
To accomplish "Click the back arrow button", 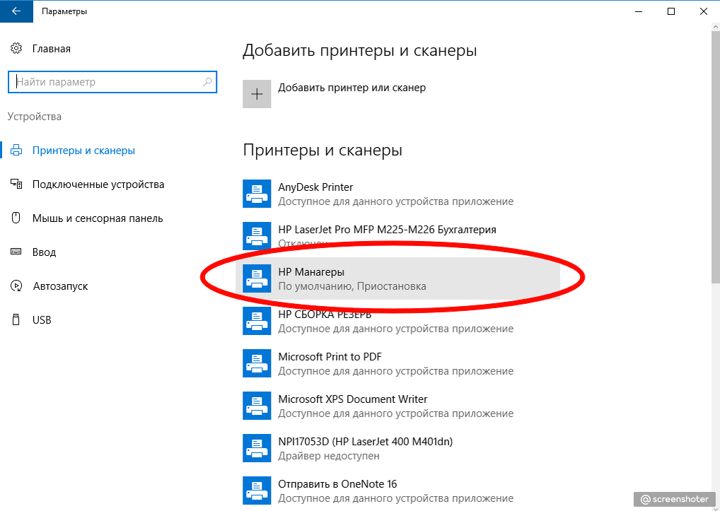I will (16, 11).
